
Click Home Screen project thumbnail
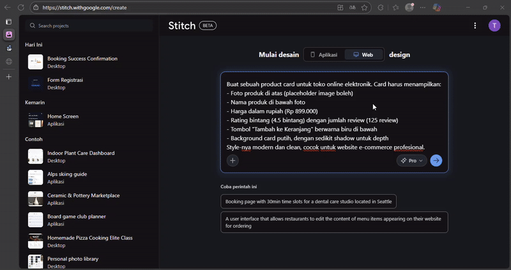point(36,120)
